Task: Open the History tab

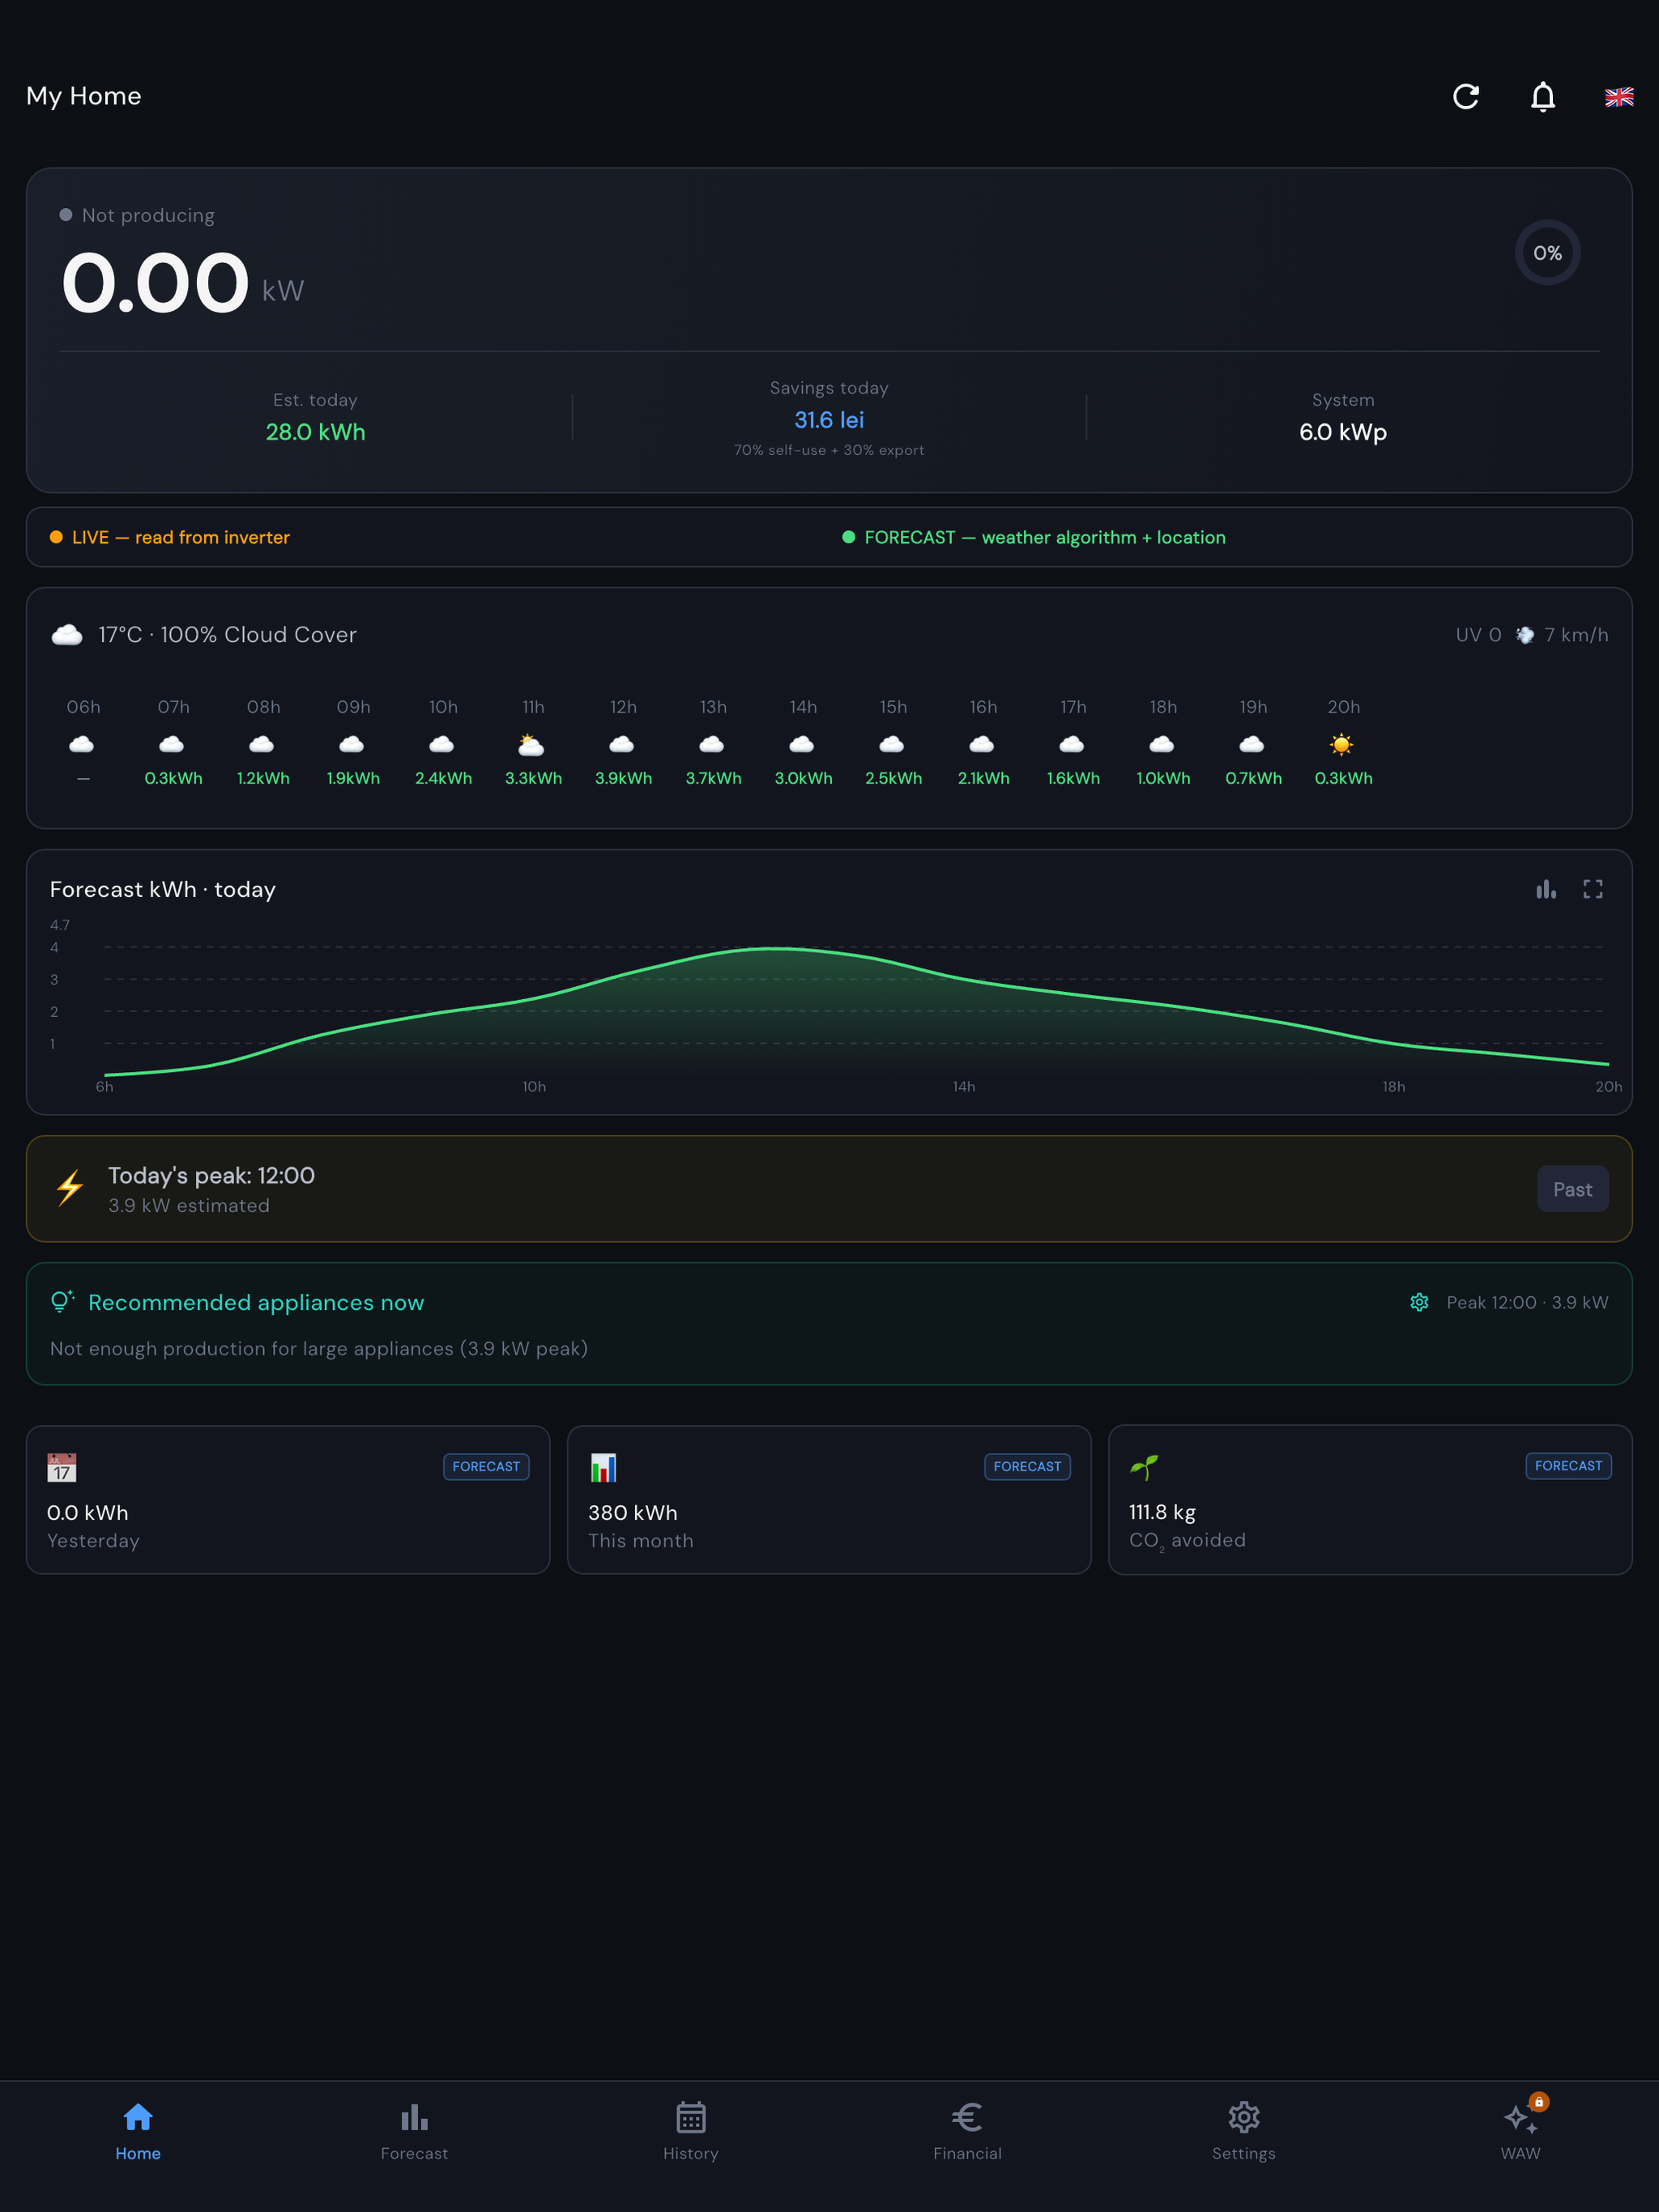Action: pyautogui.click(x=690, y=2131)
